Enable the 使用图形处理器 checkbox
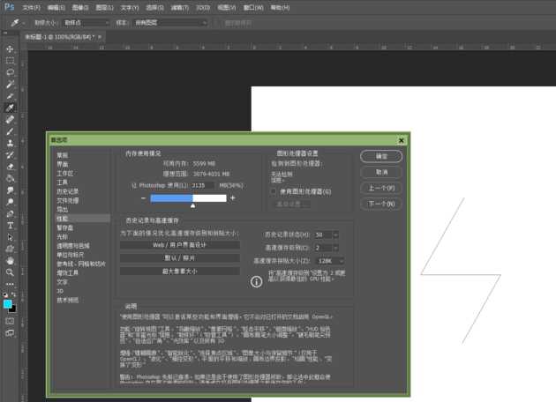The height and width of the screenshot is (402, 556). [x=274, y=190]
